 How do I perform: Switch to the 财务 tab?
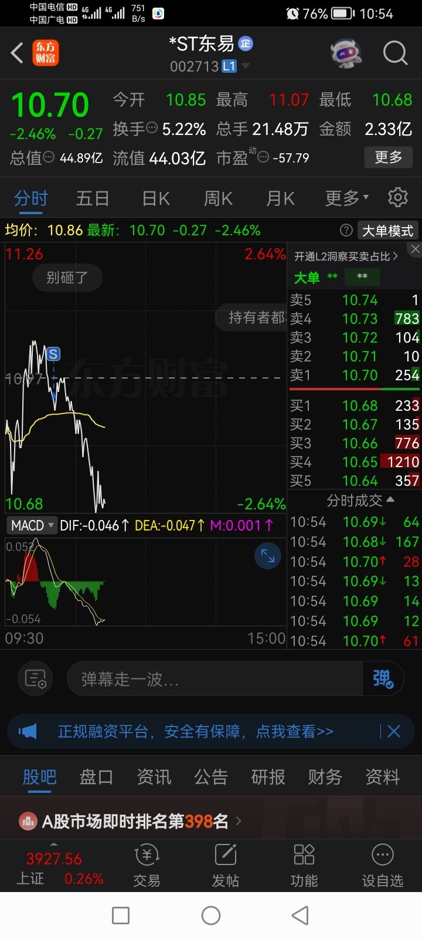click(325, 777)
